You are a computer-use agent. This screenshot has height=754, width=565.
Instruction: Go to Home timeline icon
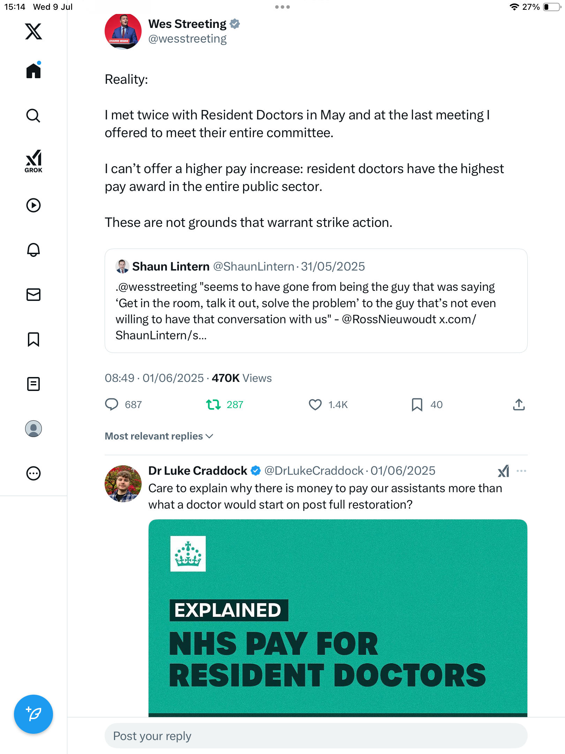33,71
